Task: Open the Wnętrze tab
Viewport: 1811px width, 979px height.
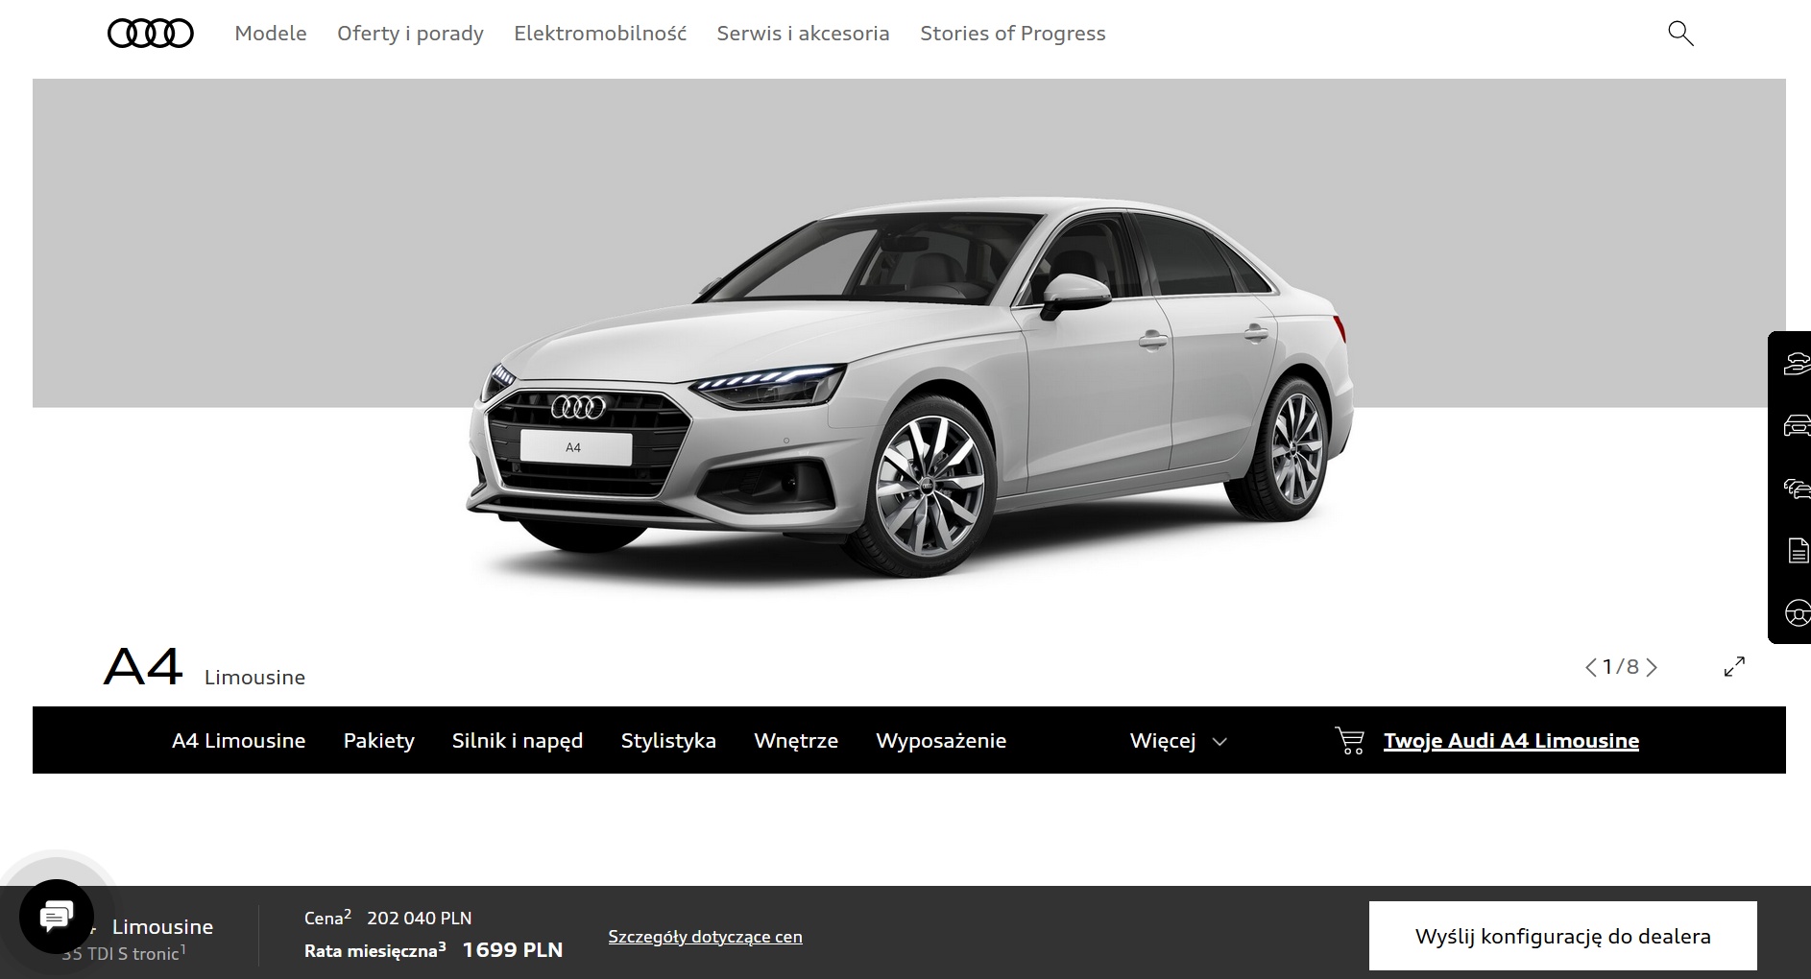Action: [796, 741]
